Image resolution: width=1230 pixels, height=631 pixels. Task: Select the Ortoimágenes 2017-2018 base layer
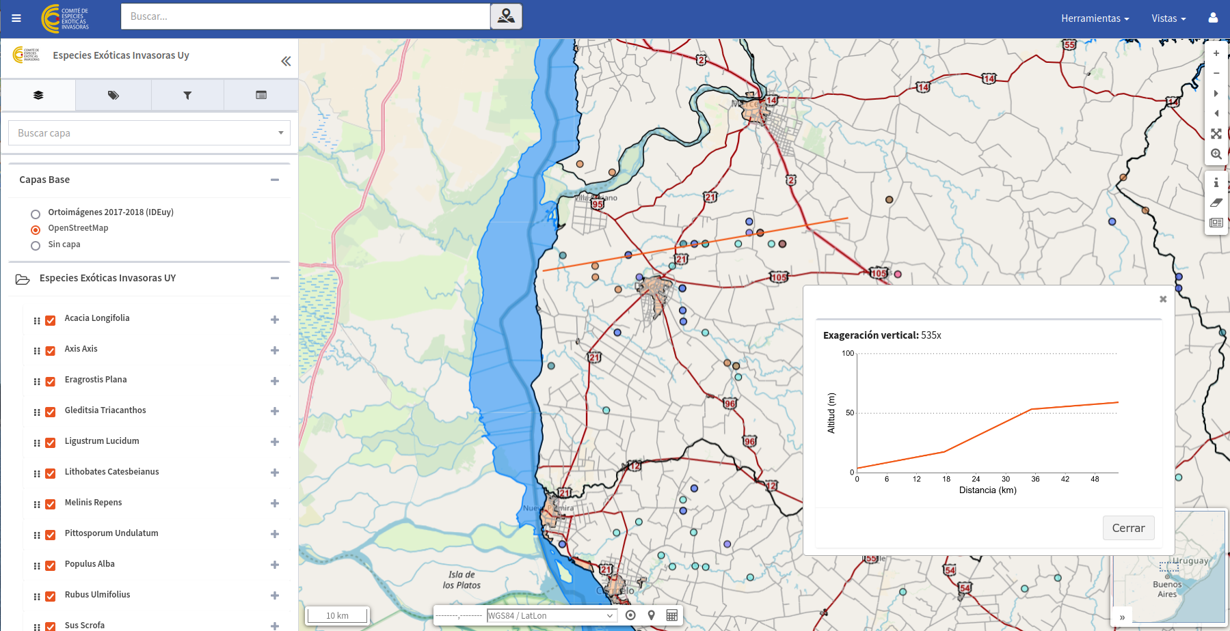point(36,214)
